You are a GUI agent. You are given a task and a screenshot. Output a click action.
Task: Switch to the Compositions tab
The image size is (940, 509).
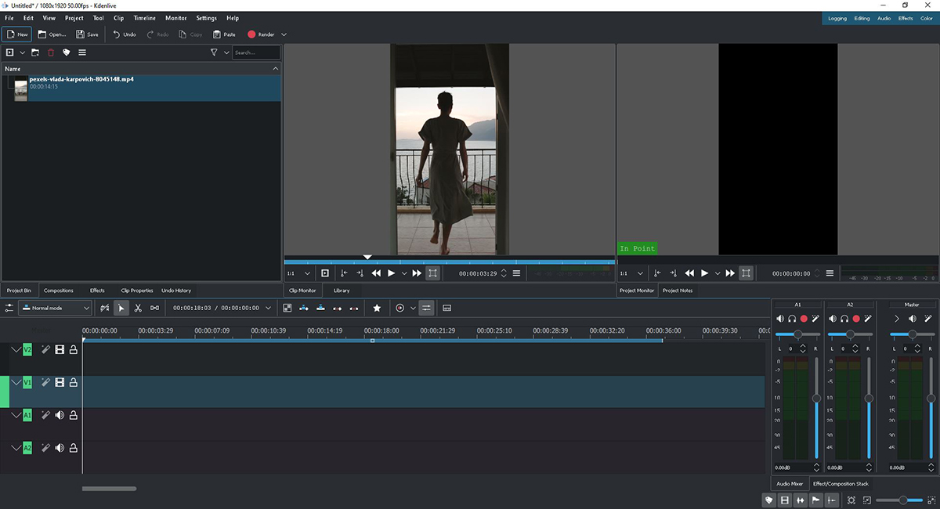(x=59, y=291)
